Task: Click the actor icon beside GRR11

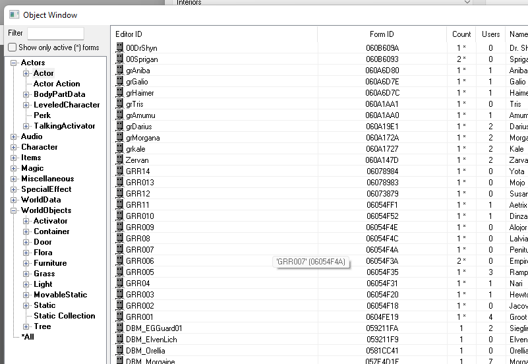Action: [x=119, y=204]
